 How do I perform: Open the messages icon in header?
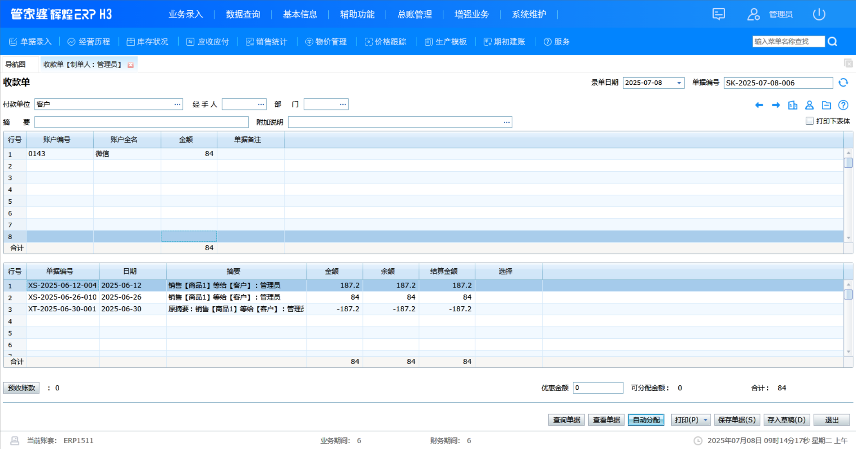718,14
